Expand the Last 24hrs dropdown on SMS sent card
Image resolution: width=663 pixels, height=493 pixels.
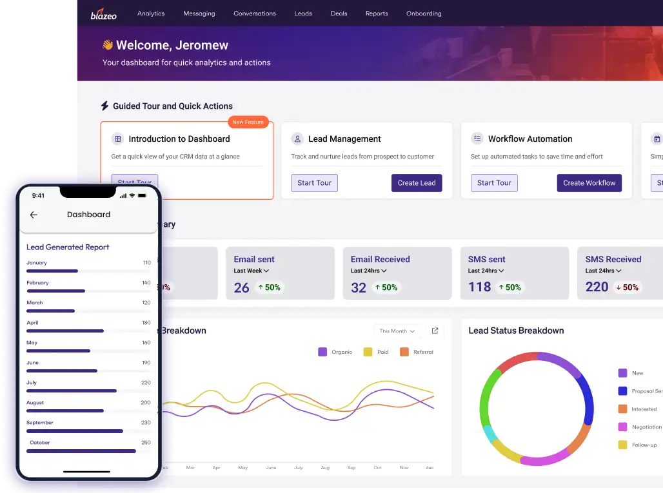(x=485, y=271)
